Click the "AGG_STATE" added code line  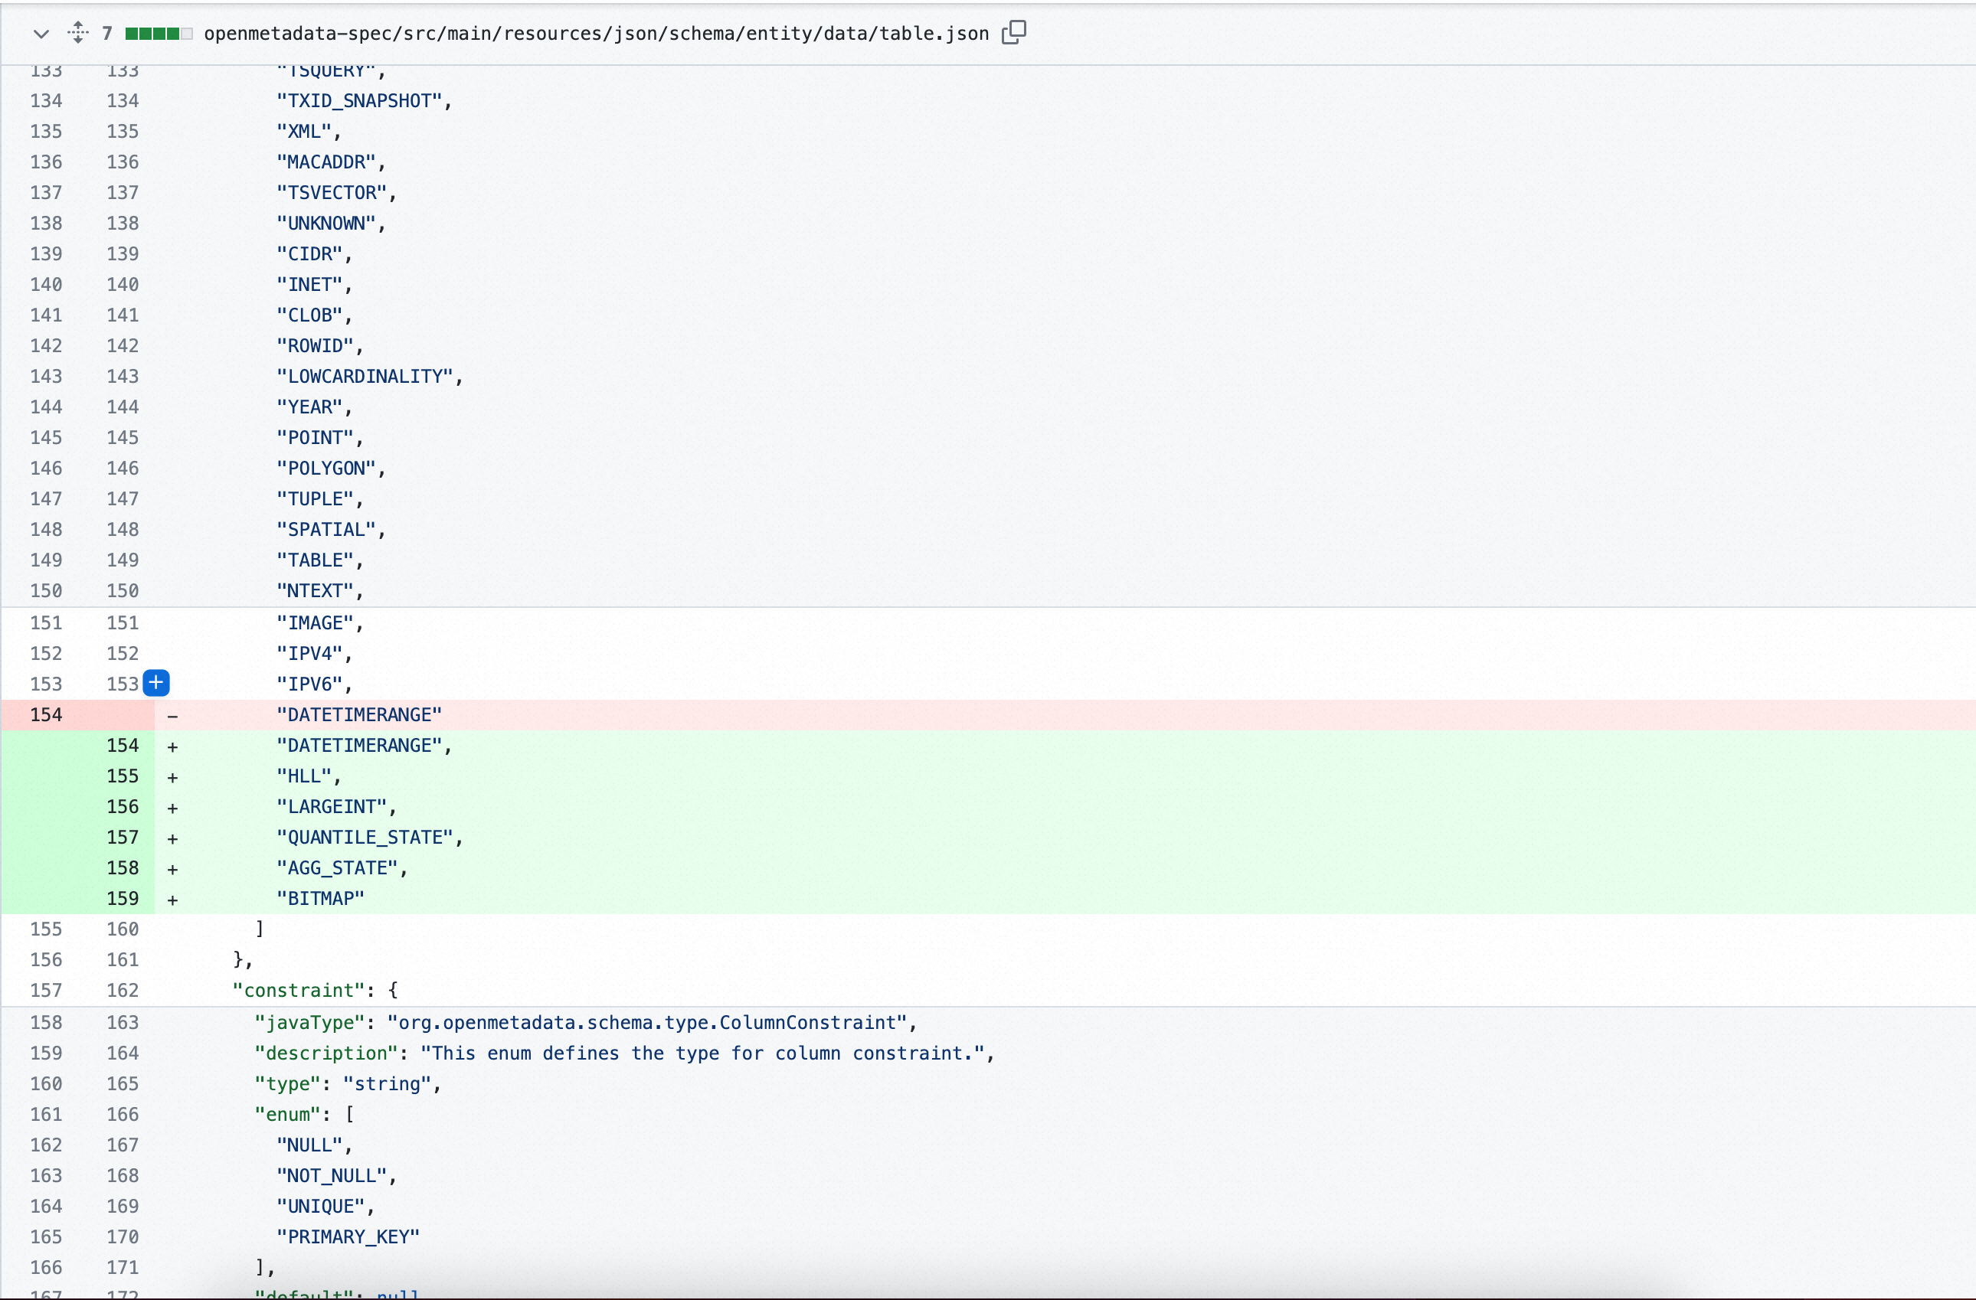point(342,867)
